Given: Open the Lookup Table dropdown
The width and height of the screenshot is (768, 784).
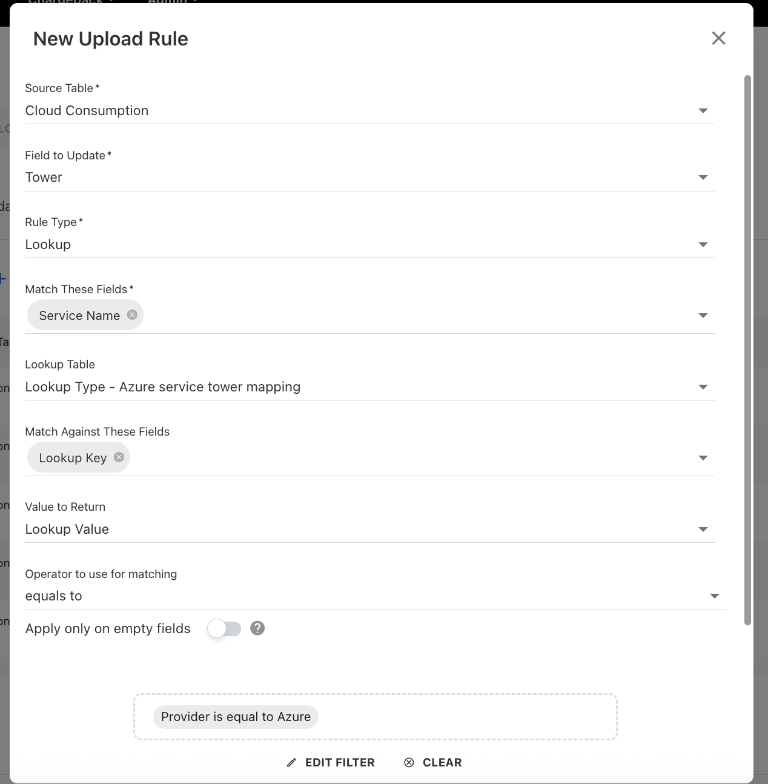Looking at the screenshot, I should [703, 387].
